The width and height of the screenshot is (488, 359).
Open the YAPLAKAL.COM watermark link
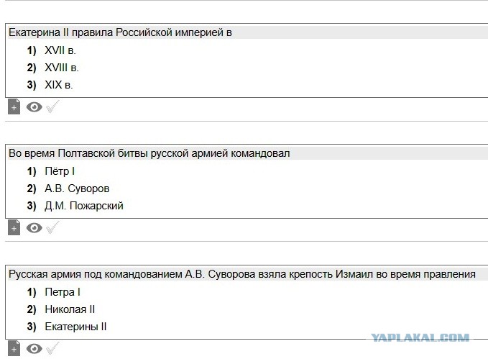tap(420, 337)
